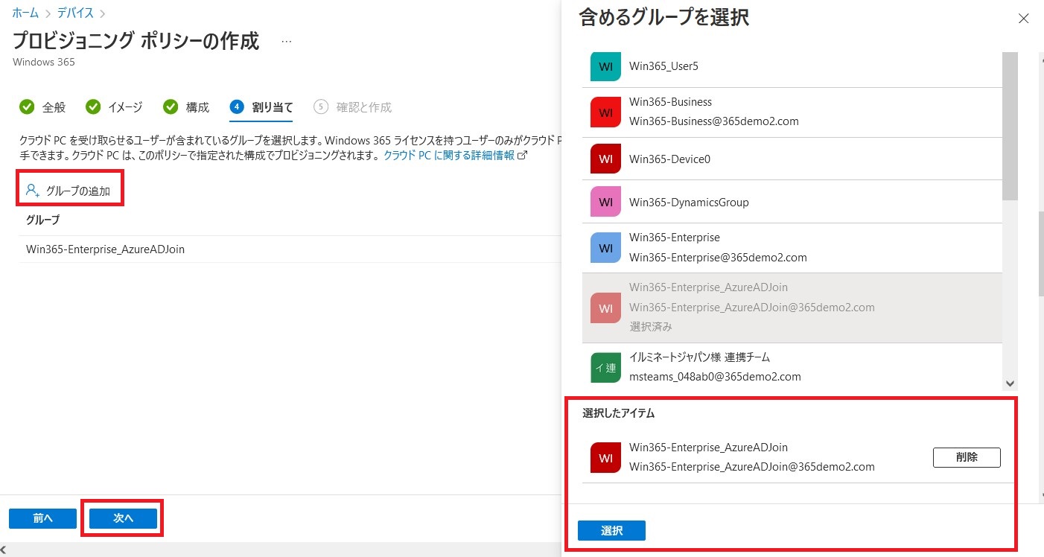Click the green checkmark icon next to 構成
Image resolution: width=1044 pixels, height=557 pixels.
tap(171, 107)
